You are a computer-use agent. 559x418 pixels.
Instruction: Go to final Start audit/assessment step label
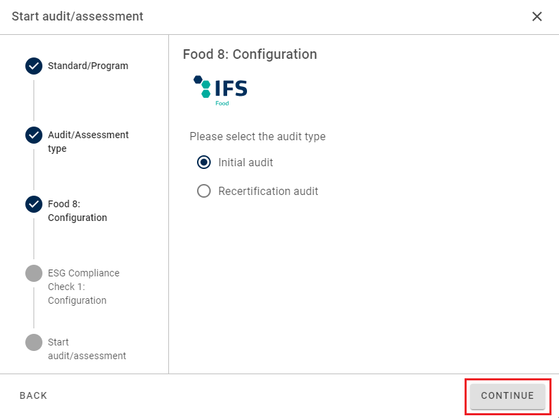(x=87, y=349)
